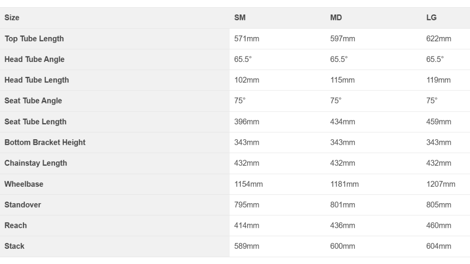Click the Top Tube Length row label
This screenshot has height=264, width=470.
[34, 39]
